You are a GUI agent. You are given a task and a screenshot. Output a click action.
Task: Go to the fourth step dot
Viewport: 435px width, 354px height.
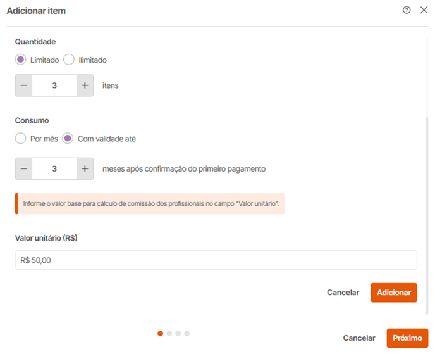(x=187, y=334)
